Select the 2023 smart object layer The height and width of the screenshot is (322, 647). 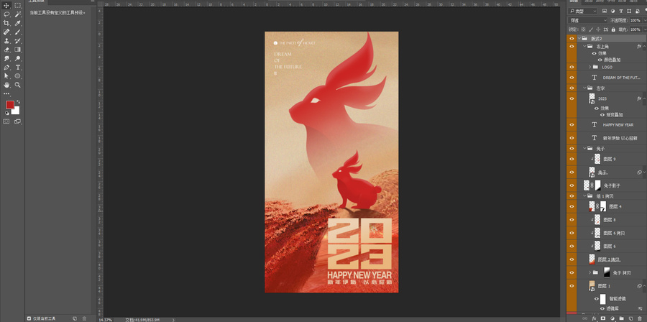point(612,98)
